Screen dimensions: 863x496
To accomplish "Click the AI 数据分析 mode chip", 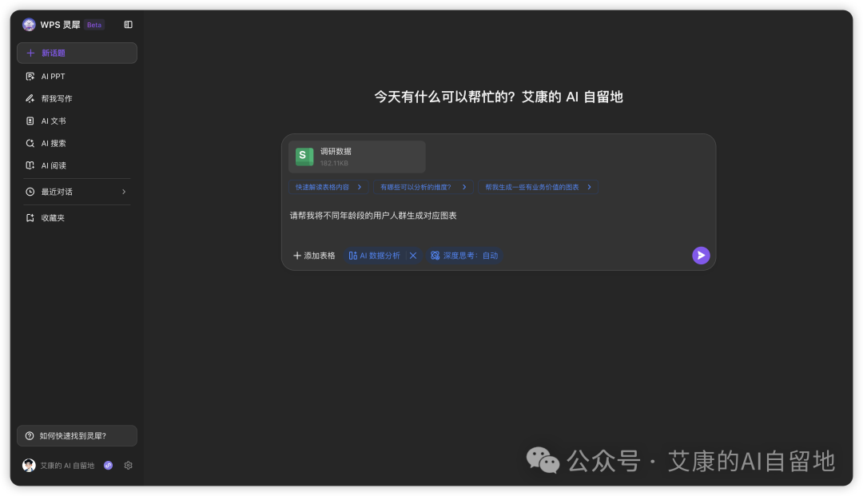I will point(374,255).
